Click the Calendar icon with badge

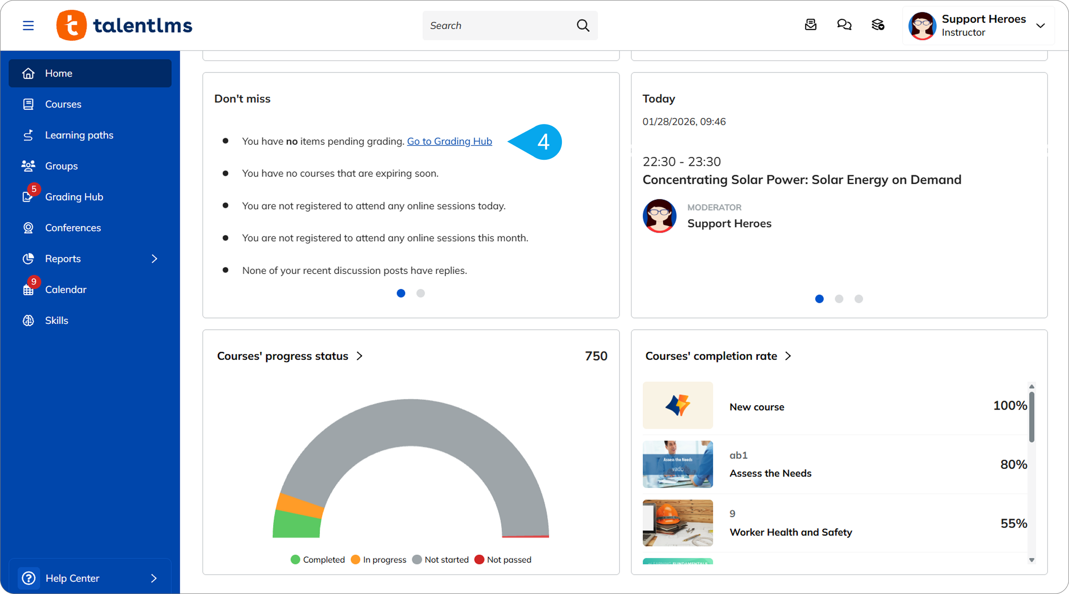(x=28, y=290)
